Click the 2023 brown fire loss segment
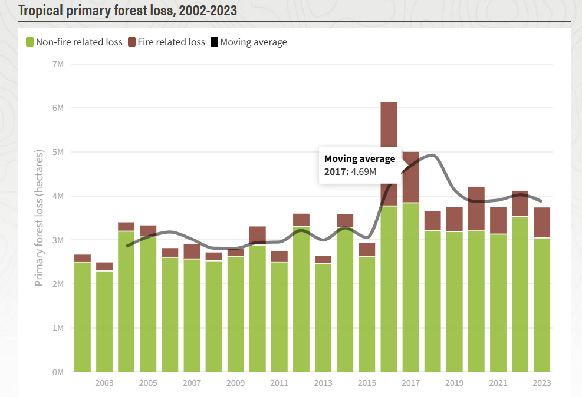Image resolution: width=582 pixels, height=397 pixels. click(542, 223)
